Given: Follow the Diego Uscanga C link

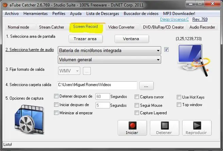Looking at the screenshot, I should point(174,19).
